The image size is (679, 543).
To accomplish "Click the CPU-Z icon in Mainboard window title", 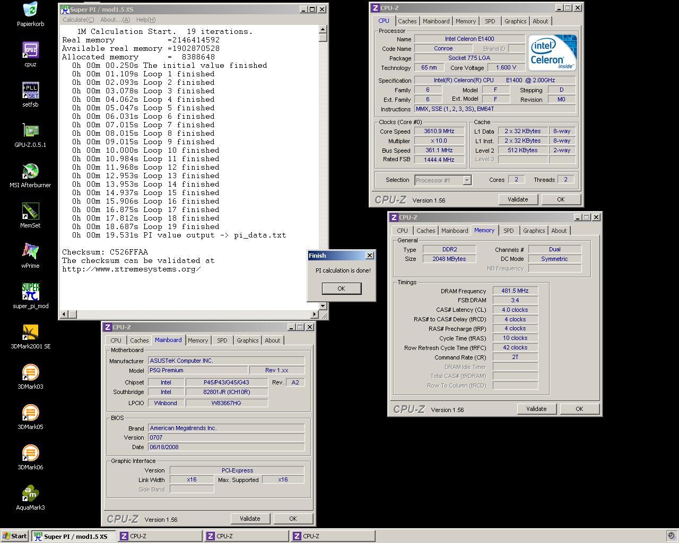I will (108, 327).
